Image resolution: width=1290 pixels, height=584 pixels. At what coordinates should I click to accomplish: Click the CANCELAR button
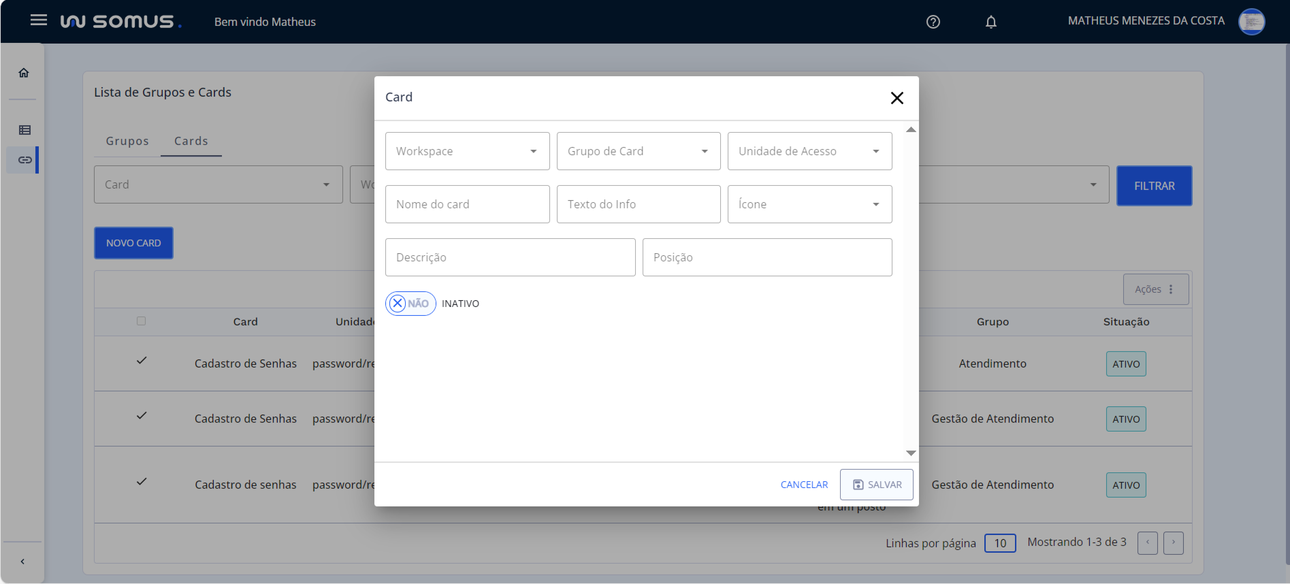(804, 484)
